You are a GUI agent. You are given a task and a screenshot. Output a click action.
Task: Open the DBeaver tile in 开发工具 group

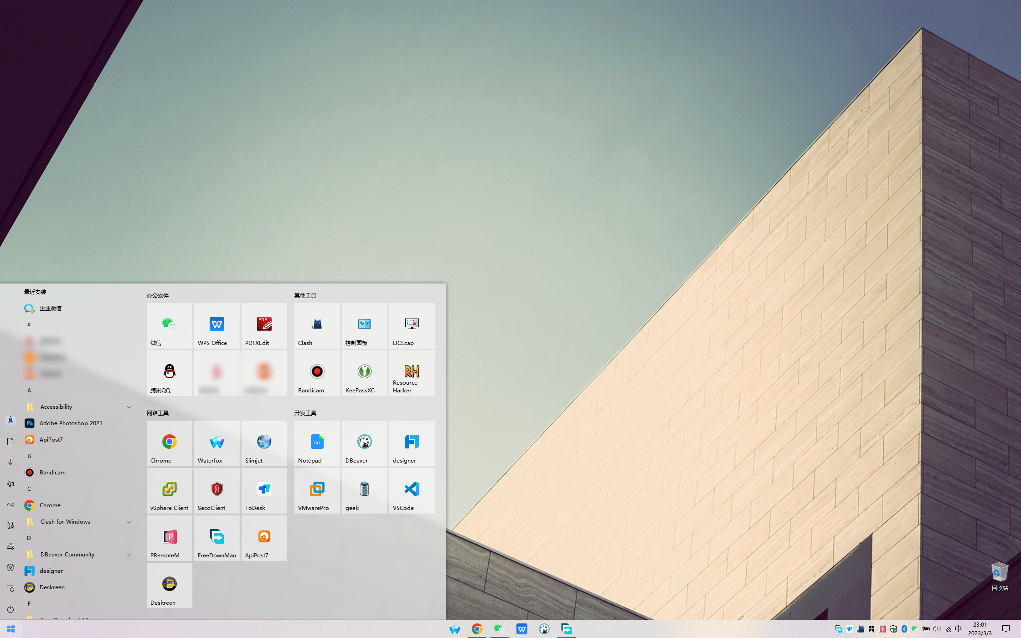[364, 443]
